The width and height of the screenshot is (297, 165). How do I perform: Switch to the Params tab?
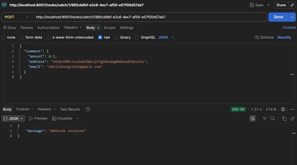[x=27, y=27]
